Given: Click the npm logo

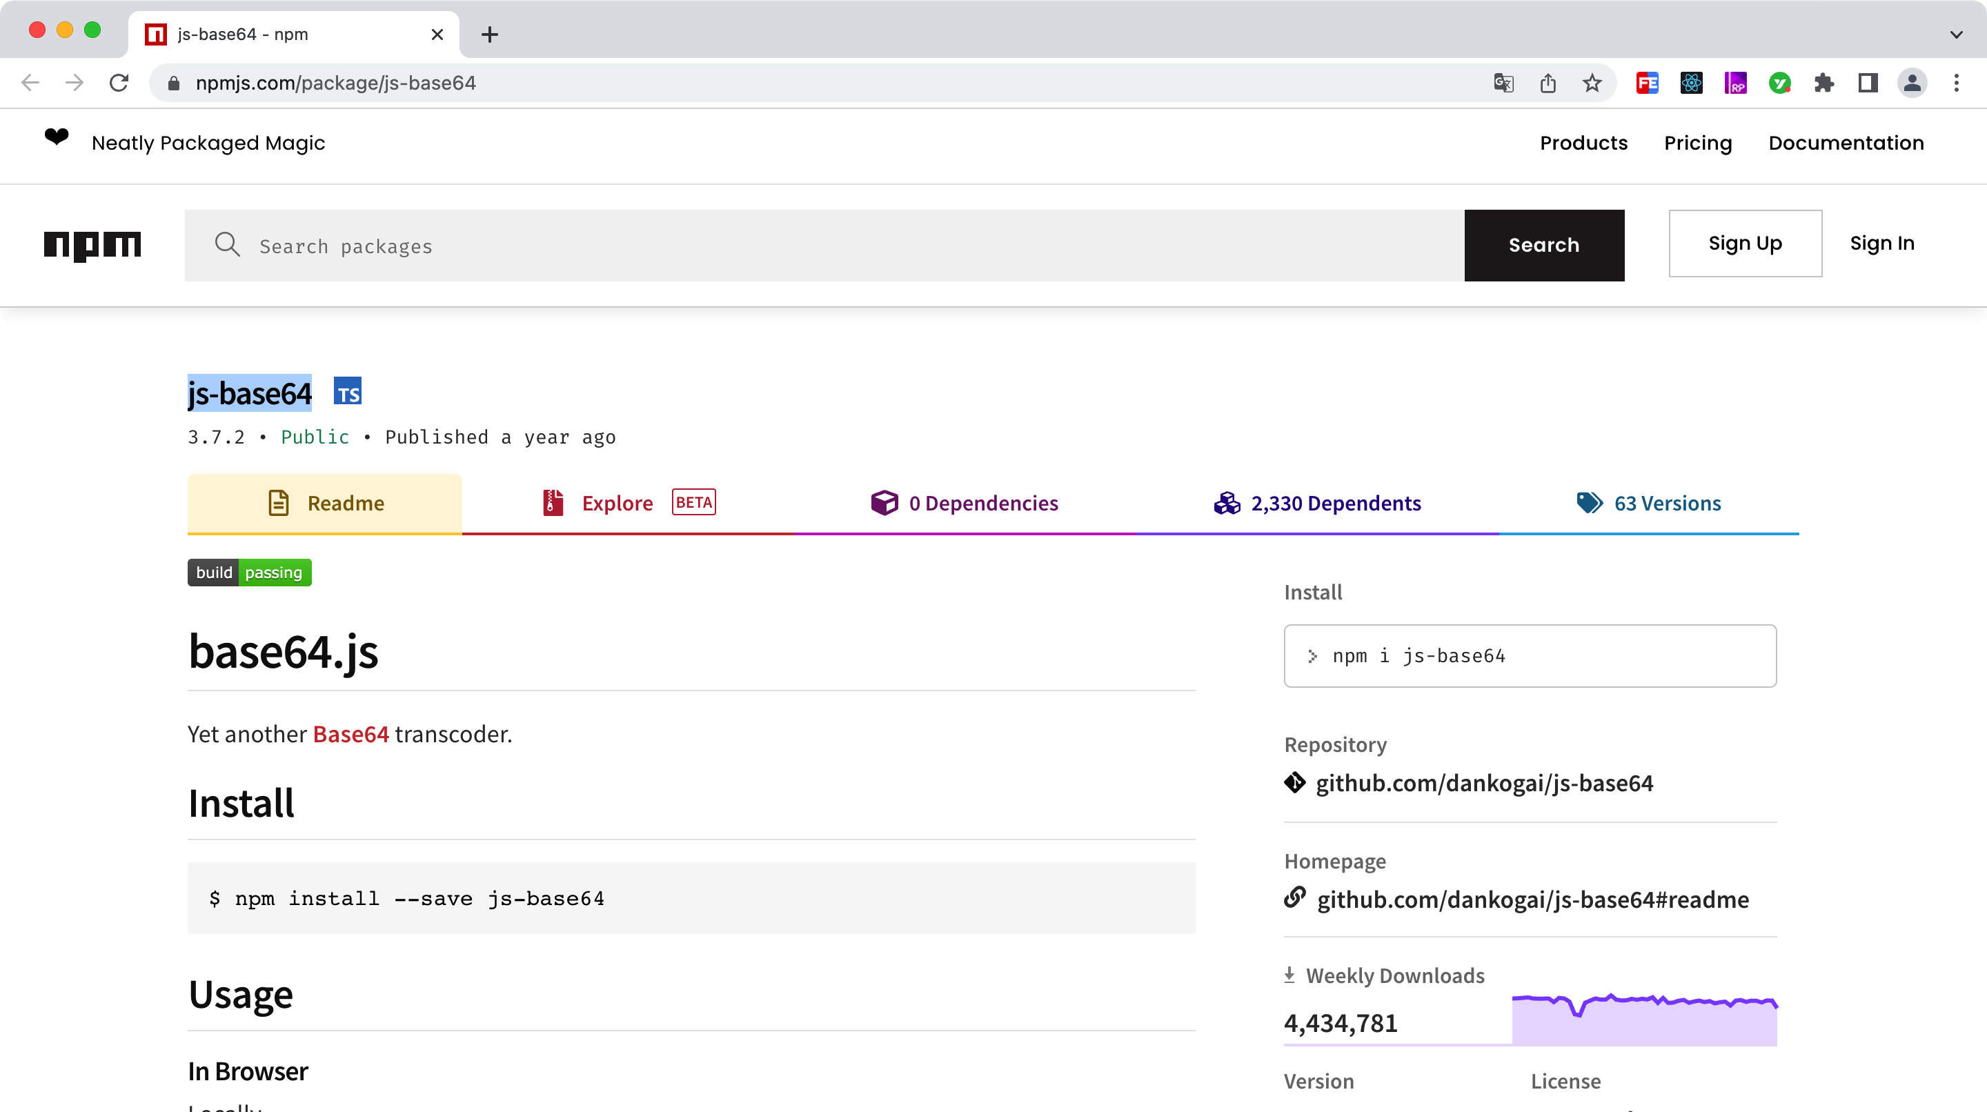Looking at the screenshot, I should point(92,244).
